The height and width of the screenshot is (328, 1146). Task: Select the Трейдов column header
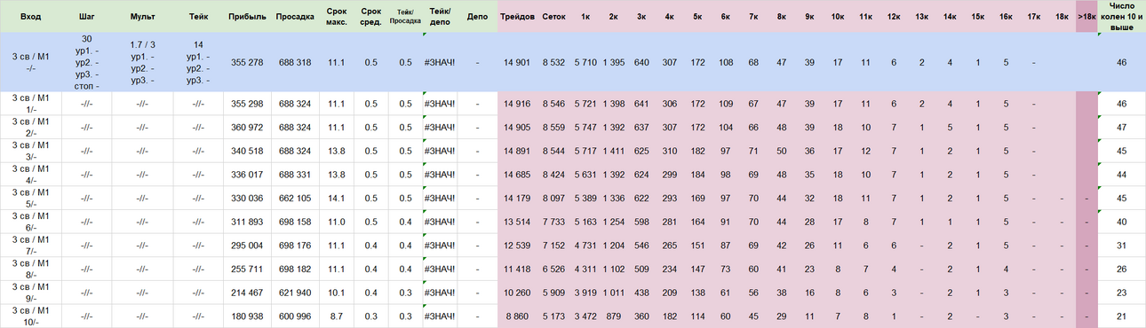coord(516,17)
